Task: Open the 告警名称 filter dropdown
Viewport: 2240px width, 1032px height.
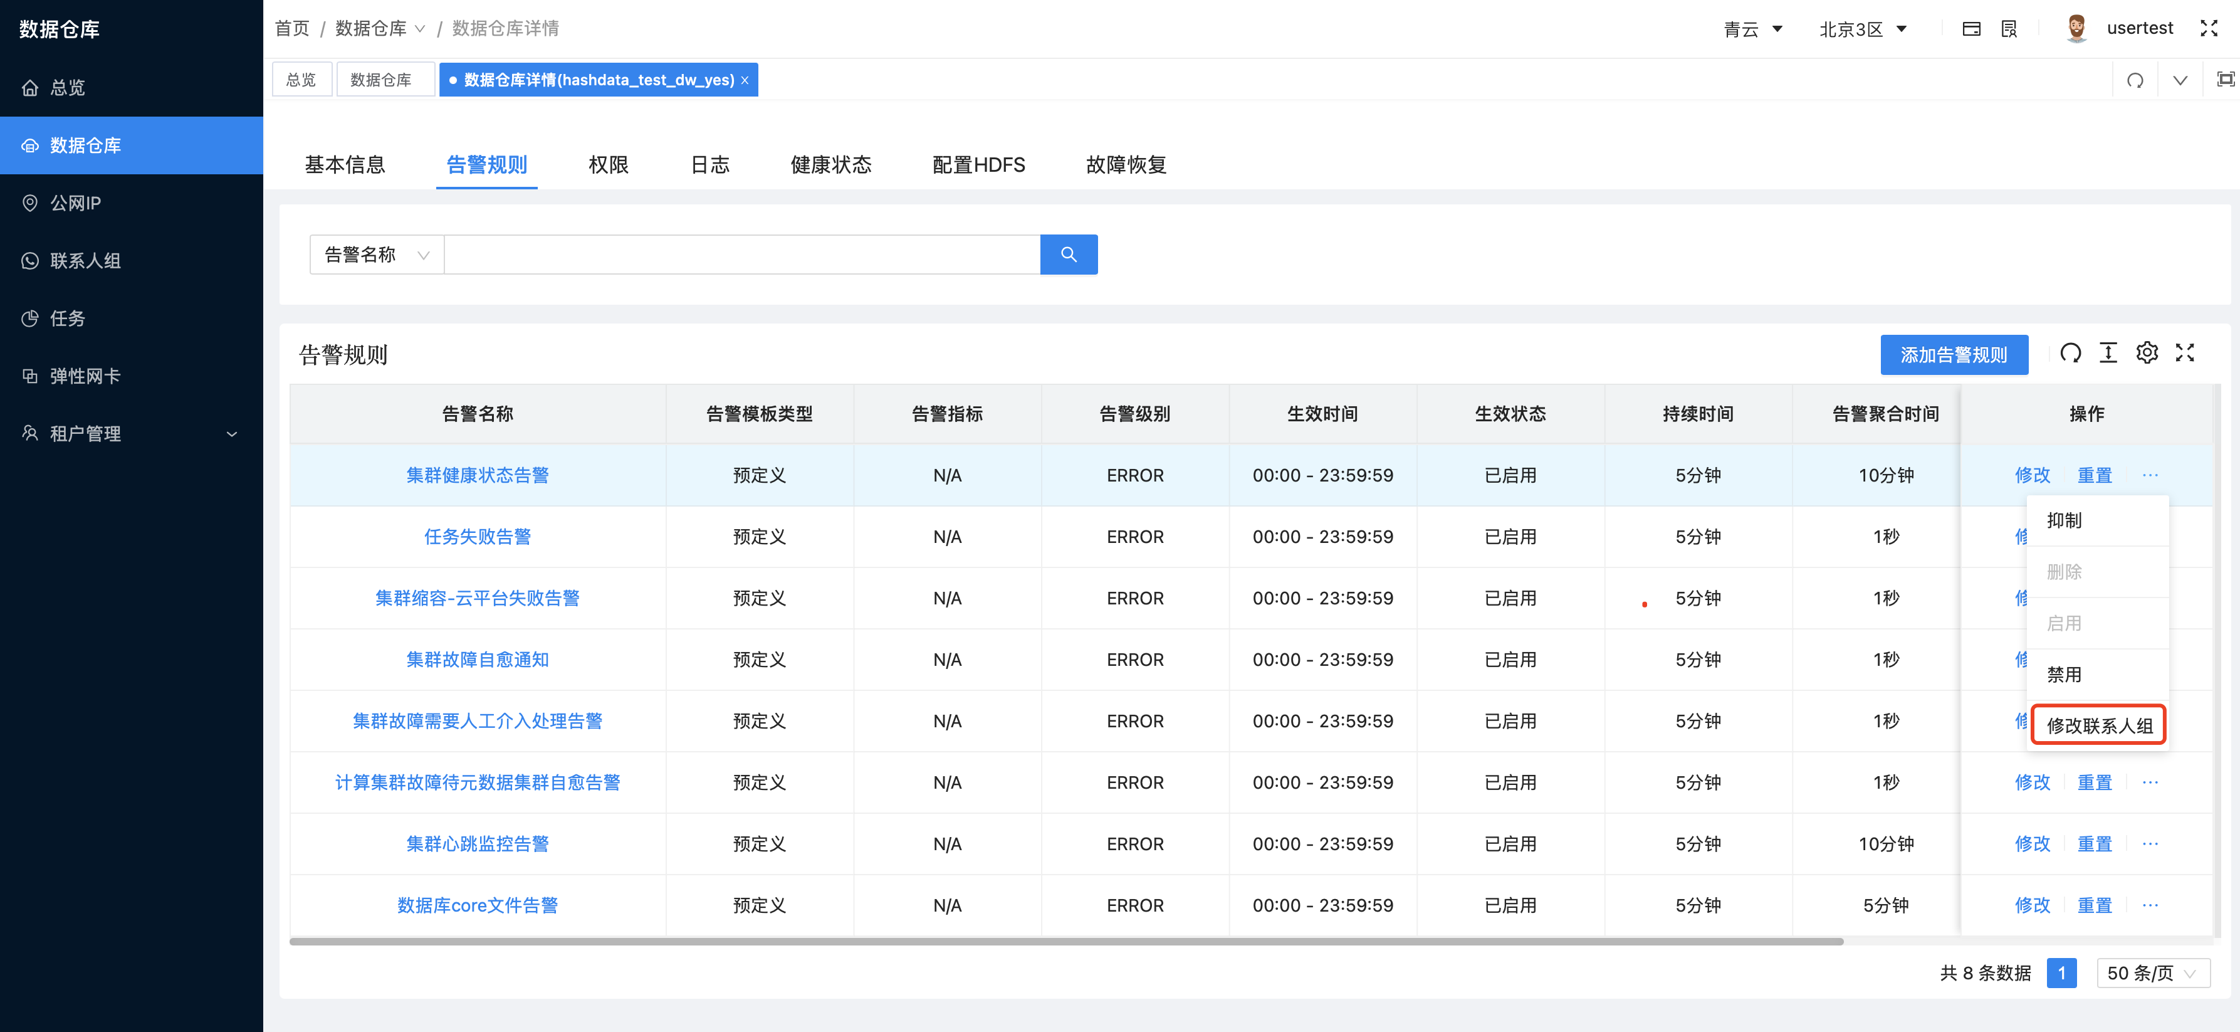Action: (375, 254)
